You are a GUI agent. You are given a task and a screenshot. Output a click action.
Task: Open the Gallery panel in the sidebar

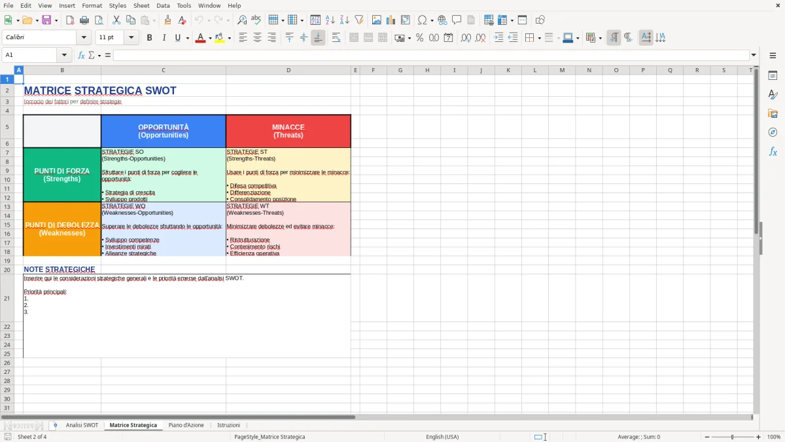tap(773, 113)
